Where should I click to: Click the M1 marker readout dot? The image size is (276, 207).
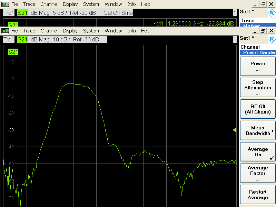click(x=155, y=23)
